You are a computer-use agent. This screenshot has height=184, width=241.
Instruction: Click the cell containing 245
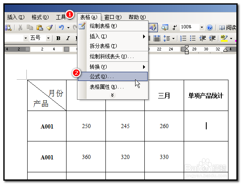[x=125, y=126]
